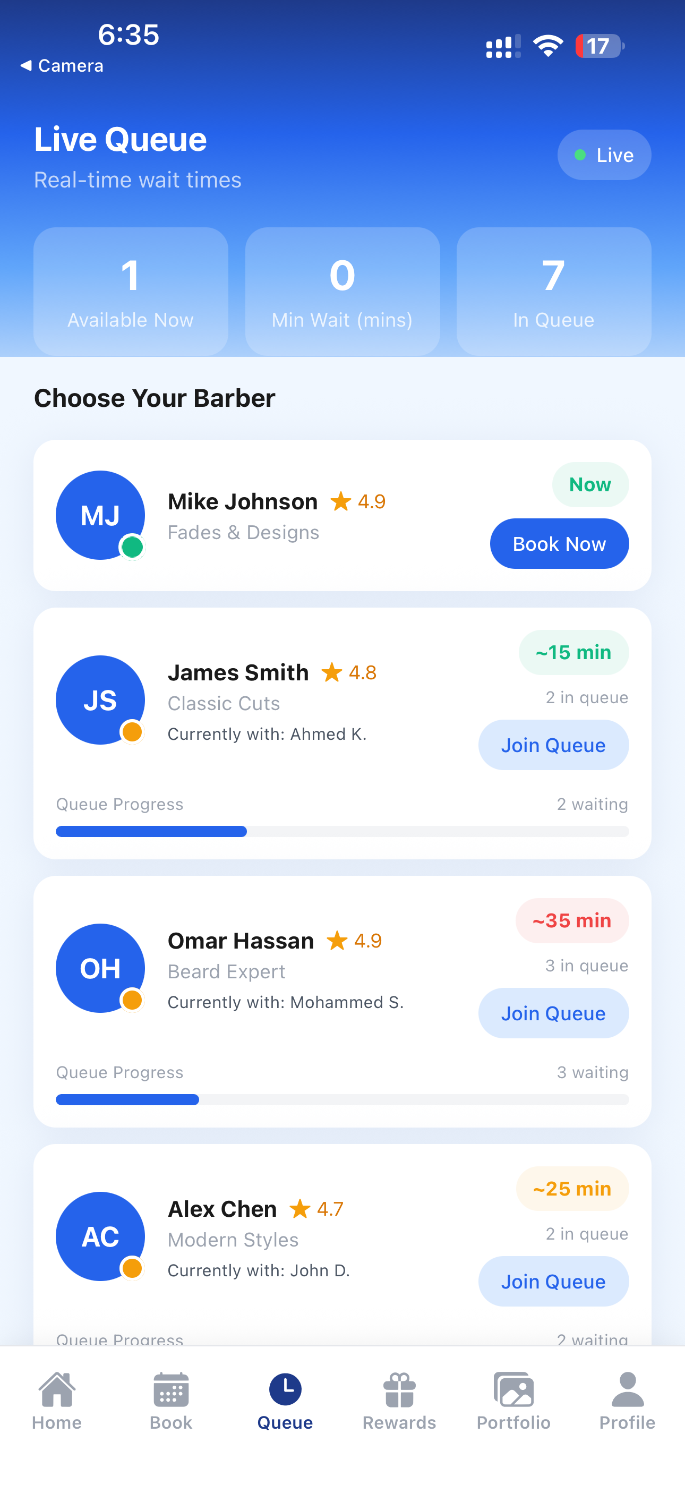Screen dimensions: 685x1485
Task: Tap the Omar Hassan OH avatar
Action: coord(100,968)
